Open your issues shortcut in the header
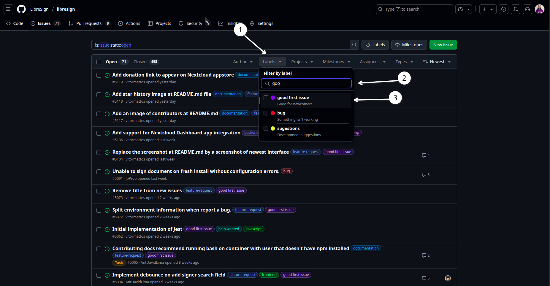The width and height of the screenshot is (550, 286). 504,9
